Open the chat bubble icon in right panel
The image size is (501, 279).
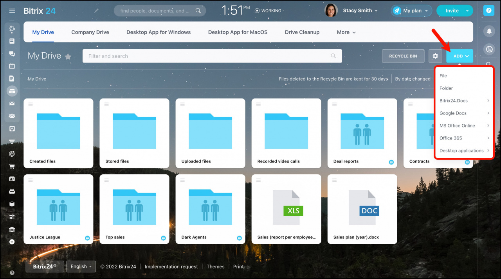[x=488, y=49]
